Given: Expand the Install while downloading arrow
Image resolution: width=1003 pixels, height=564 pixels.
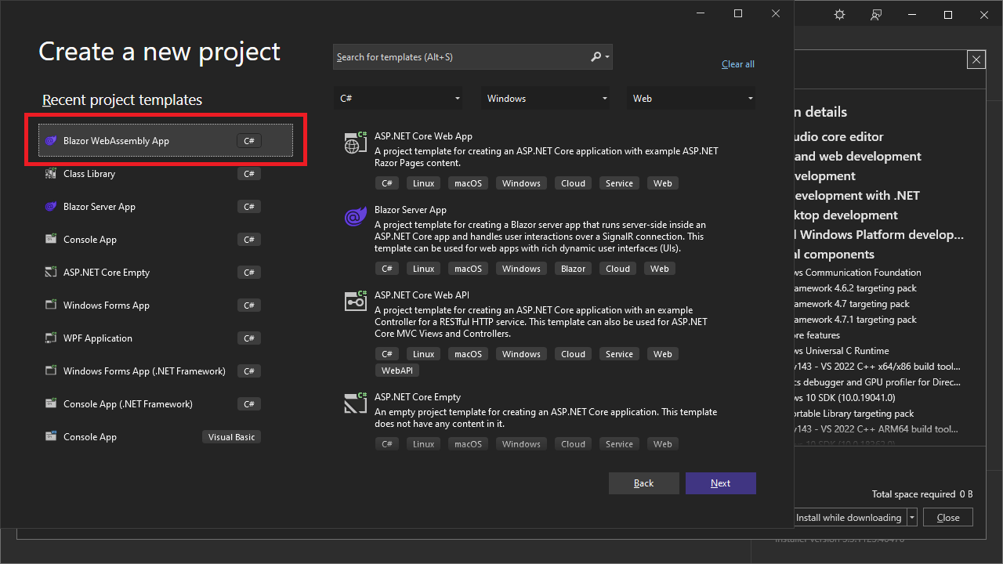Looking at the screenshot, I should tap(912, 518).
